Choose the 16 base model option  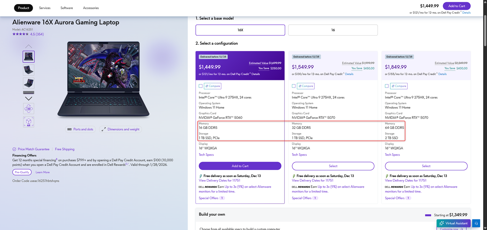333,30
